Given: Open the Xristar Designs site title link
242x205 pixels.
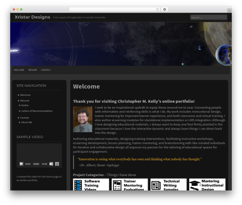Looking at the screenshot, I should point(32,17).
